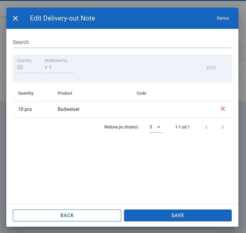The height and width of the screenshot is (233, 246).
Task: Select the 10 pcs quantity cell
Action: click(25, 109)
